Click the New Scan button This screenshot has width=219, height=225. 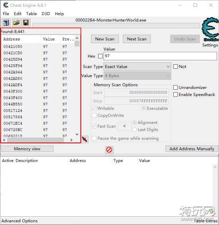point(105,39)
